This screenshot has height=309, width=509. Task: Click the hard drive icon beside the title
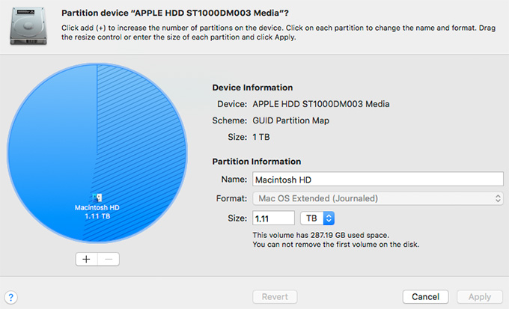pos(28,26)
